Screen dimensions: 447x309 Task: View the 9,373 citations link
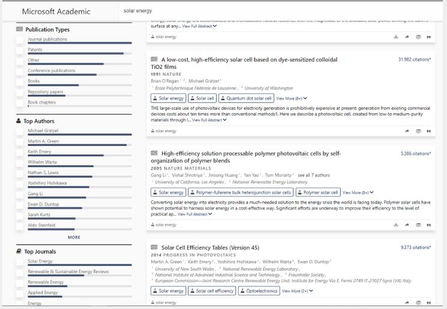tap(416, 247)
